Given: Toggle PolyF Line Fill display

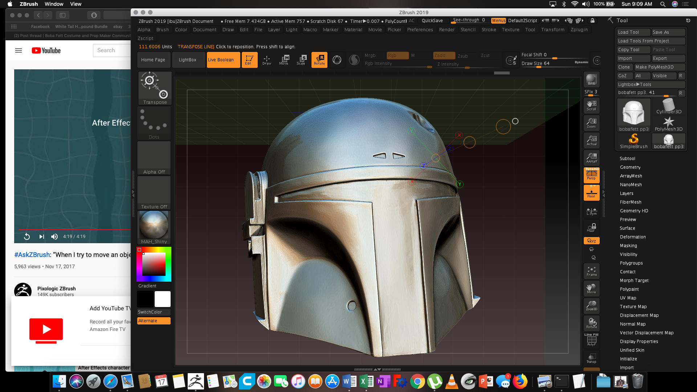Looking at the screenshot, I should (591, 340).
